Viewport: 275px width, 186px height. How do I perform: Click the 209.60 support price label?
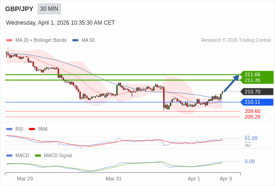[253, 111]
